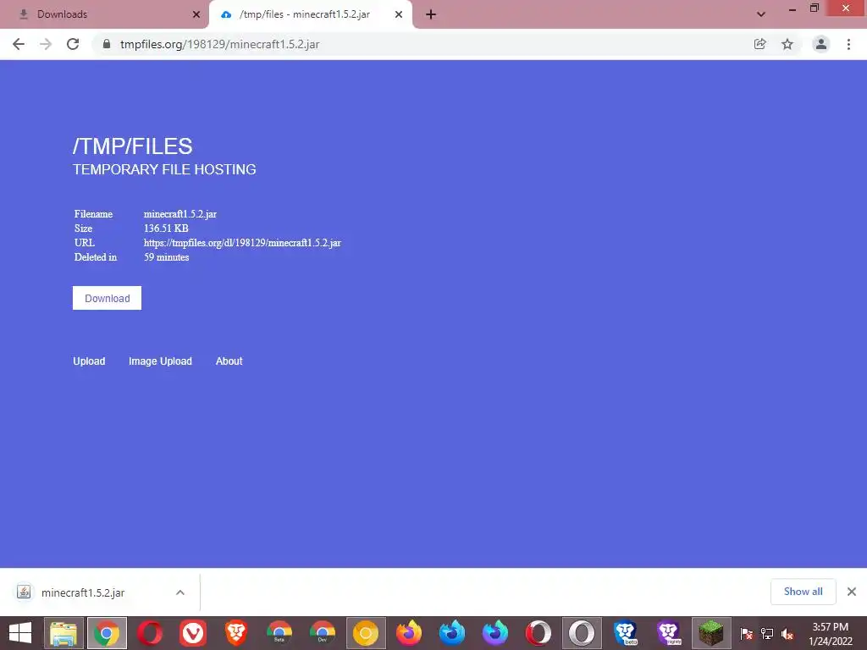Click the Download button
The height and width of the screenshot is (650, 867).
[108, 298]
